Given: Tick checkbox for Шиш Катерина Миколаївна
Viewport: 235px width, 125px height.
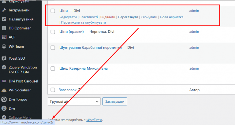Looking at the screenshot, I should 53,68.
